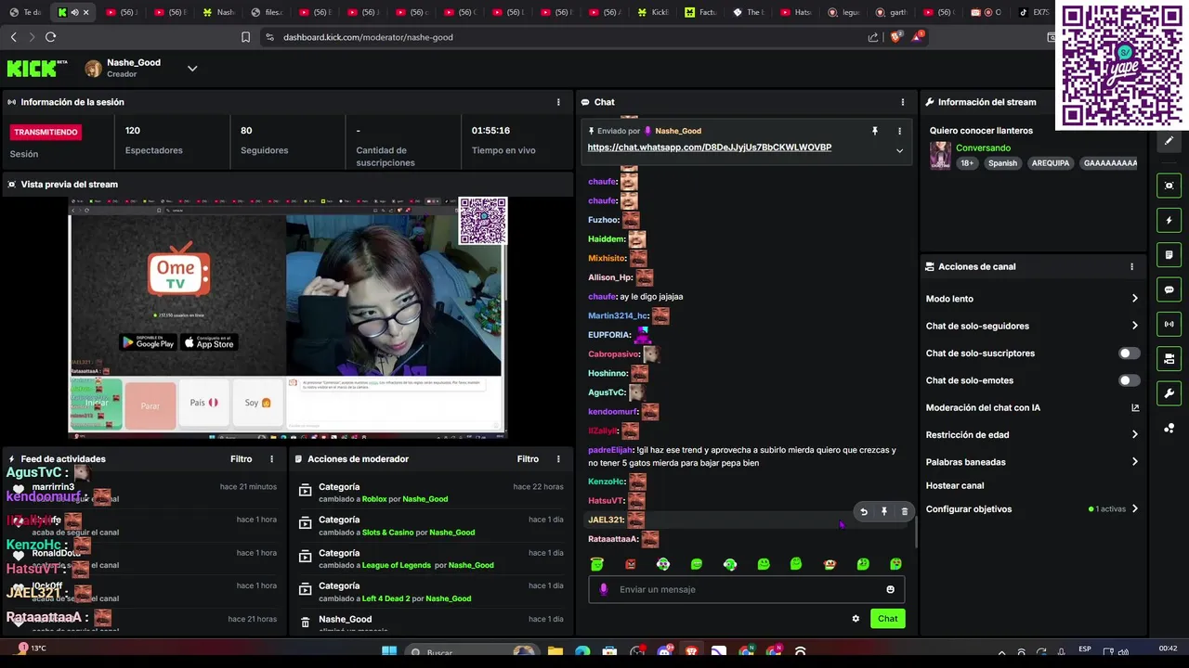
Task: Open the pinned message options menu
Action: (x=899, y=131)
